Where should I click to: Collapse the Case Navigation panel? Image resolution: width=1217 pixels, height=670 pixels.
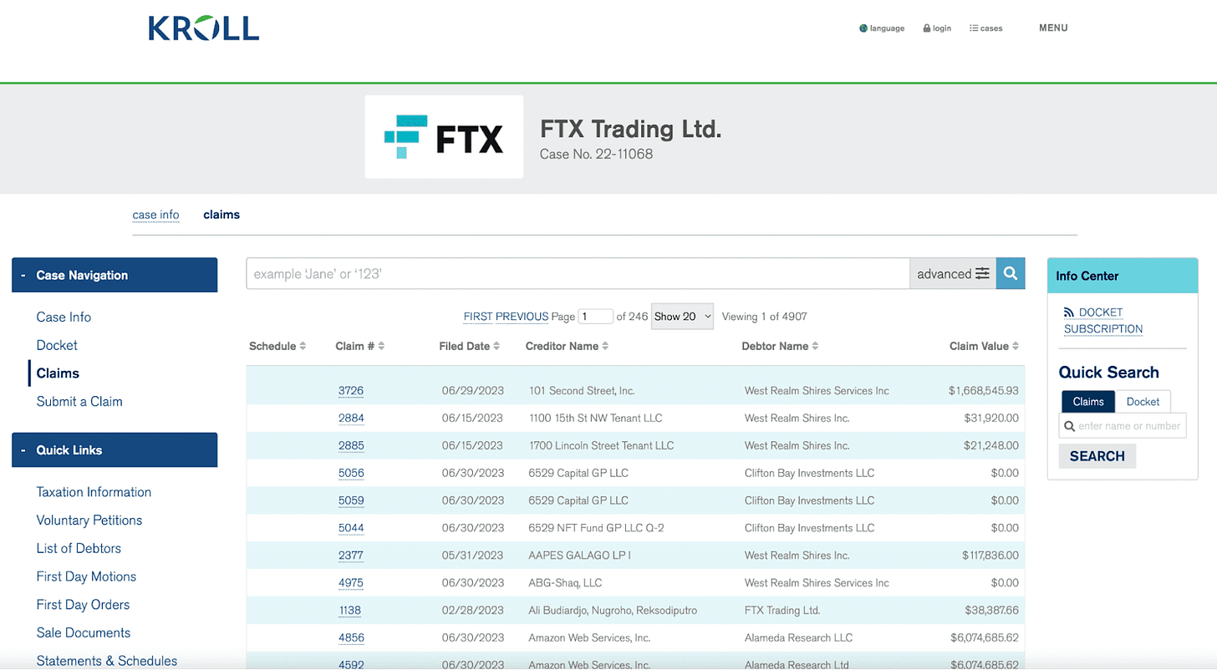coord(115,275)
